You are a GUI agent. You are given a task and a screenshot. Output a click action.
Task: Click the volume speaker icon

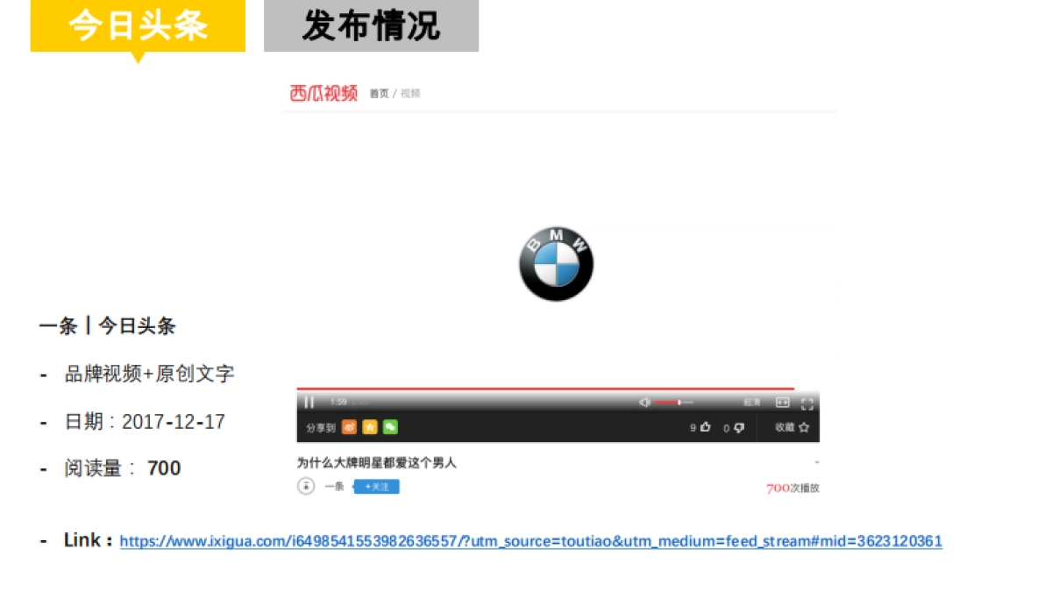click(x=644, y=403)
